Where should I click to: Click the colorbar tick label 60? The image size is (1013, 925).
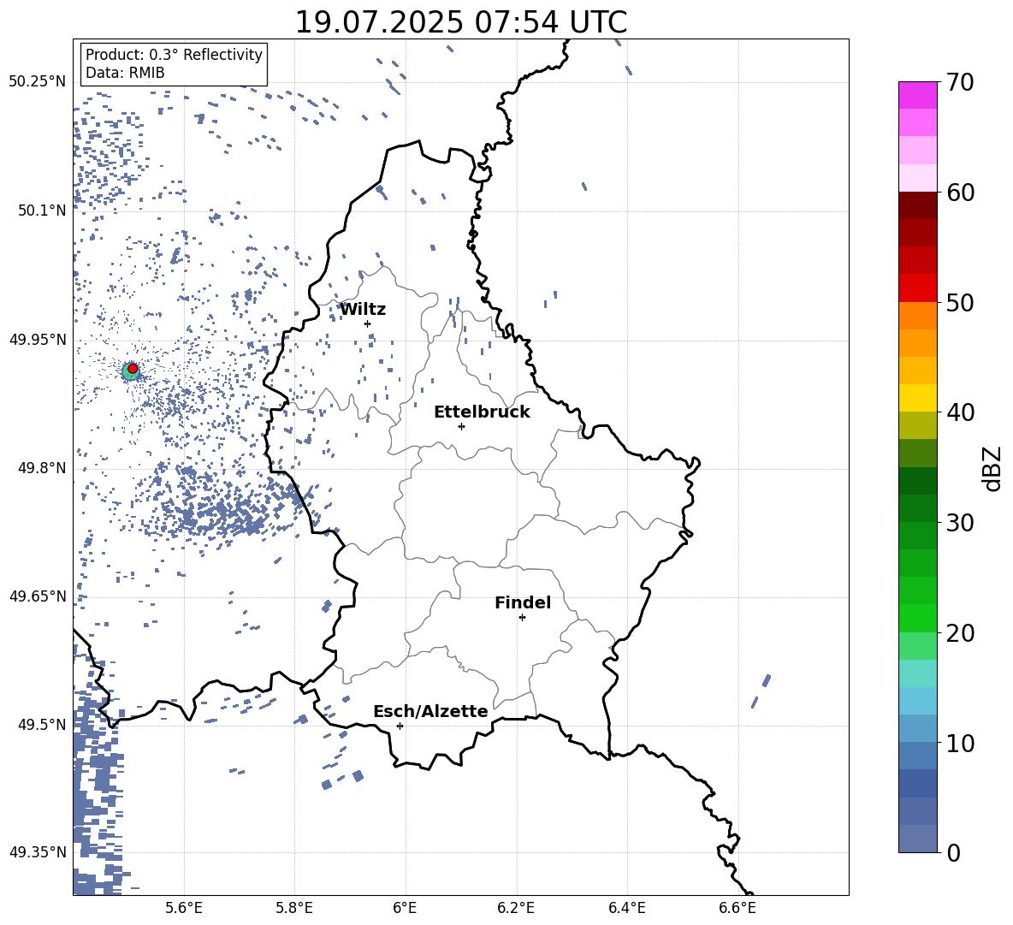click(x=960, y=193)
